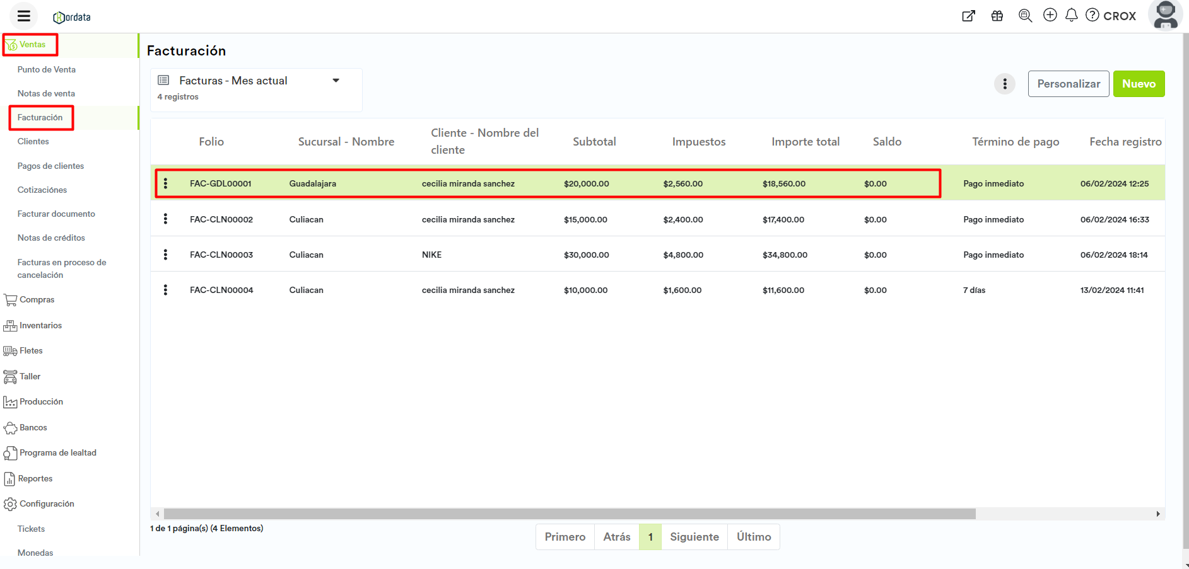Open more options menu beside Personalizar
Viewport: 1189px width, 569px height.
1004,84
